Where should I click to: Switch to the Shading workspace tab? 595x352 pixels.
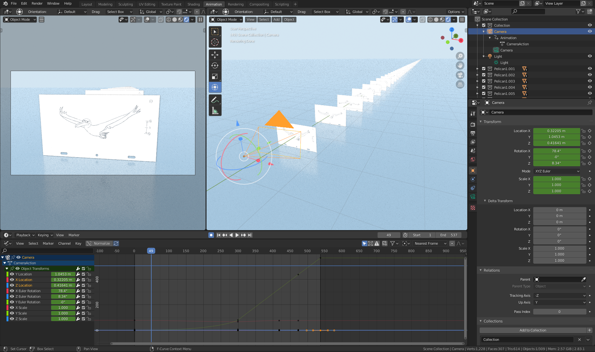tap(193, 4)
